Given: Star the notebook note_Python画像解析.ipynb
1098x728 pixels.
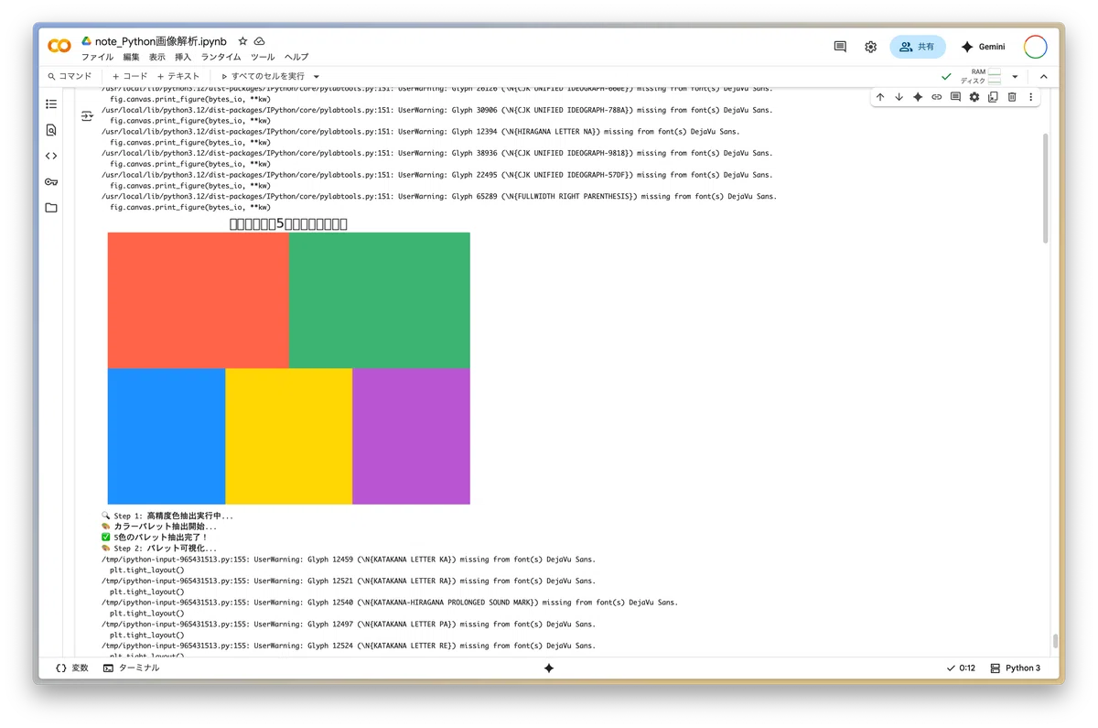Looking at the screenshot, I should click(242, 41).
